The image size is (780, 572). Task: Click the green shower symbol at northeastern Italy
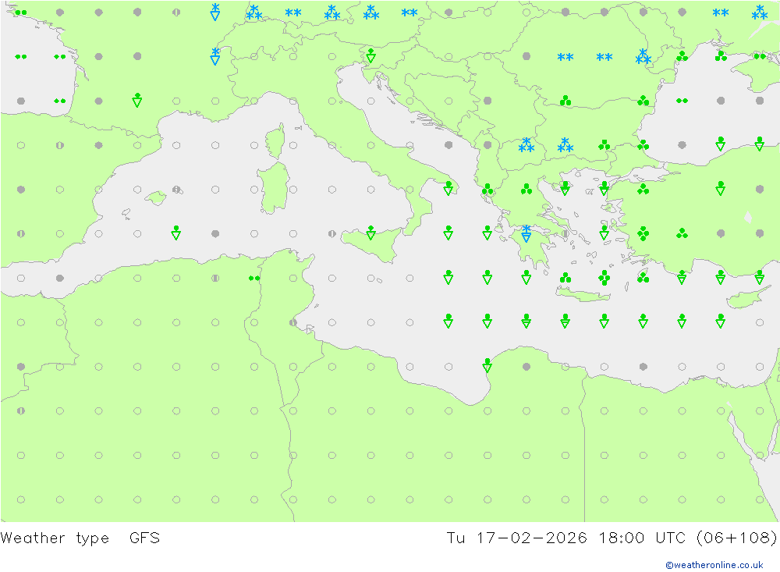pyautogui.click(x=370, y=55)
